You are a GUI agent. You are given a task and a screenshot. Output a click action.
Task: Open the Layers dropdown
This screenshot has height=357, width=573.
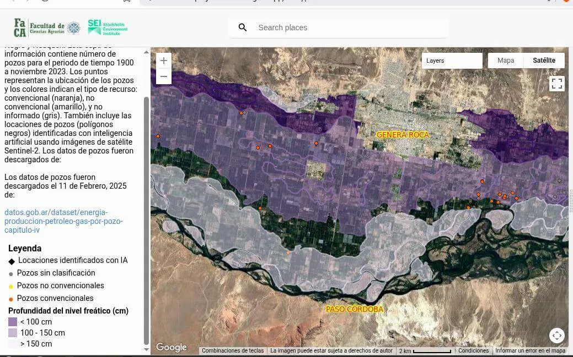(452, 61)
